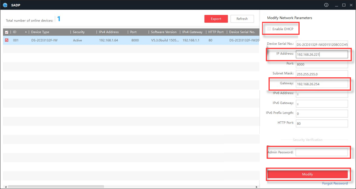356x189 pixels.
Task: Click the SADP application logo icon
Action: tap(5, 5)
